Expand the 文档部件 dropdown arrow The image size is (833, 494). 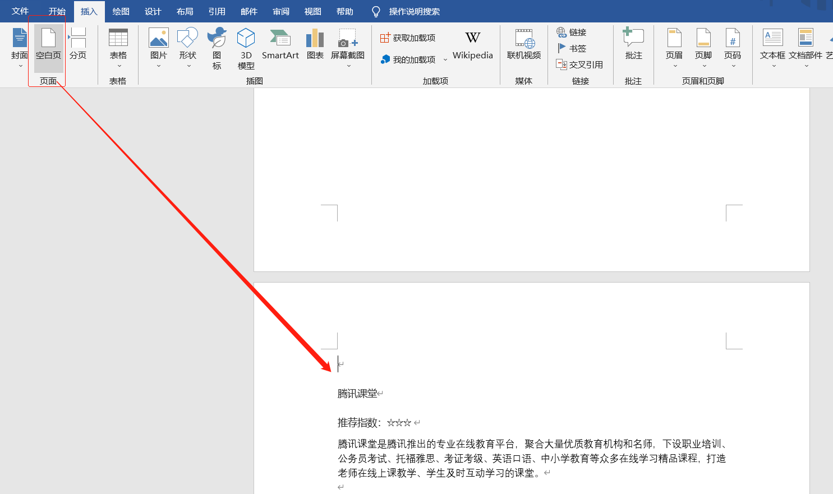coord(806,66)
